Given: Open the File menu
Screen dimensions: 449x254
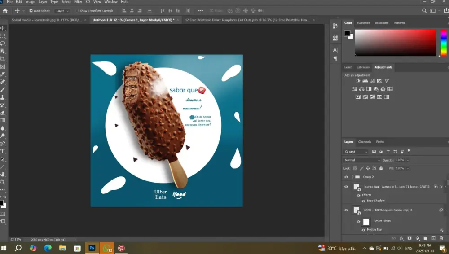Looking at the screenshot, I should point(9,2).
